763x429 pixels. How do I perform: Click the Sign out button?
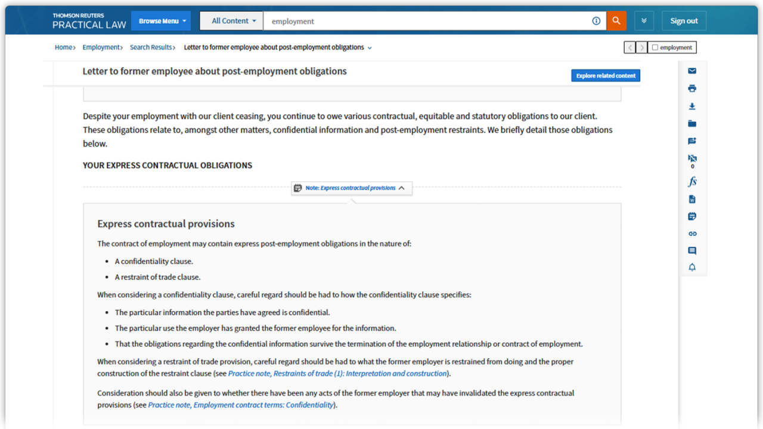coord(684,21)
